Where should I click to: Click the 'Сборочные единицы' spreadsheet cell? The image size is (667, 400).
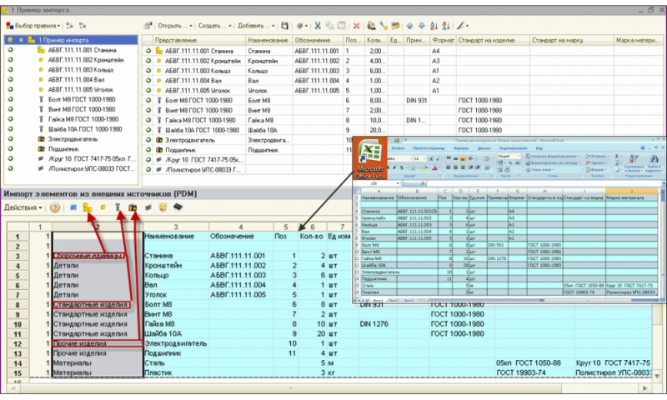(x=89, y=256)
